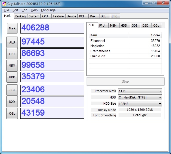
Task: Launch the MEM benchmark button
Action: point(12,66)
